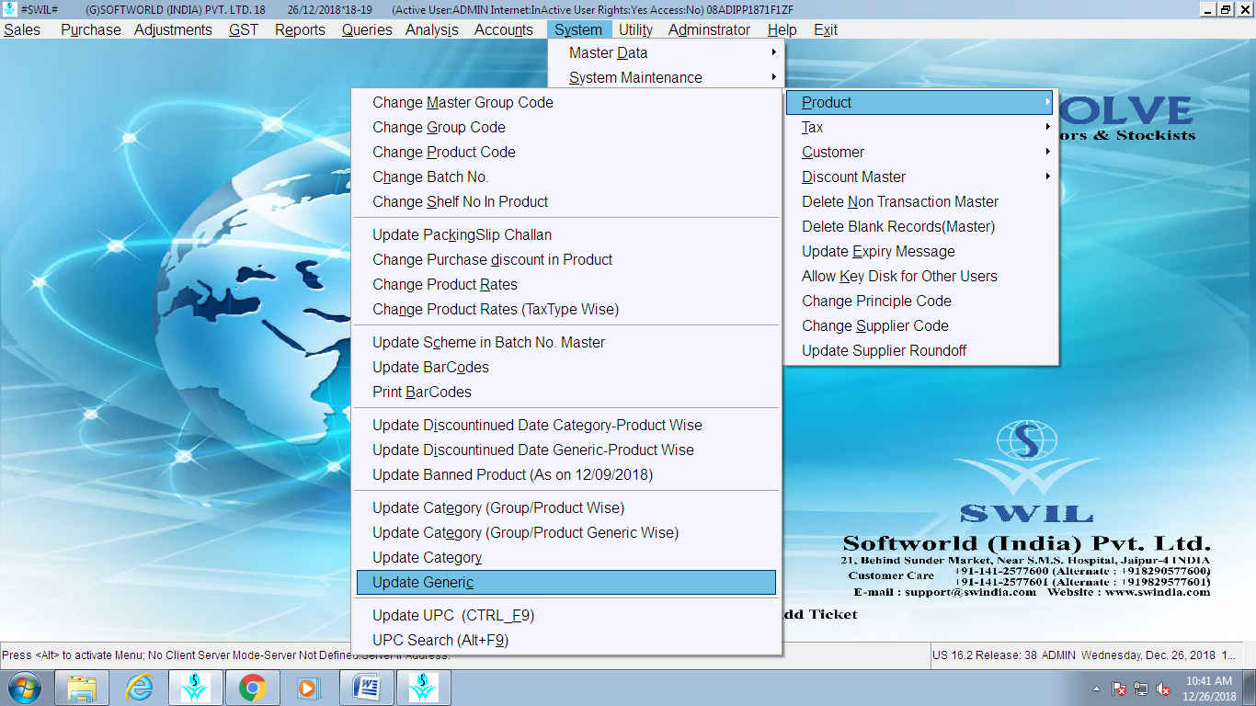Choose Change Batch No.
Screen dimensions: 1256x706
(x=566, y=176)
